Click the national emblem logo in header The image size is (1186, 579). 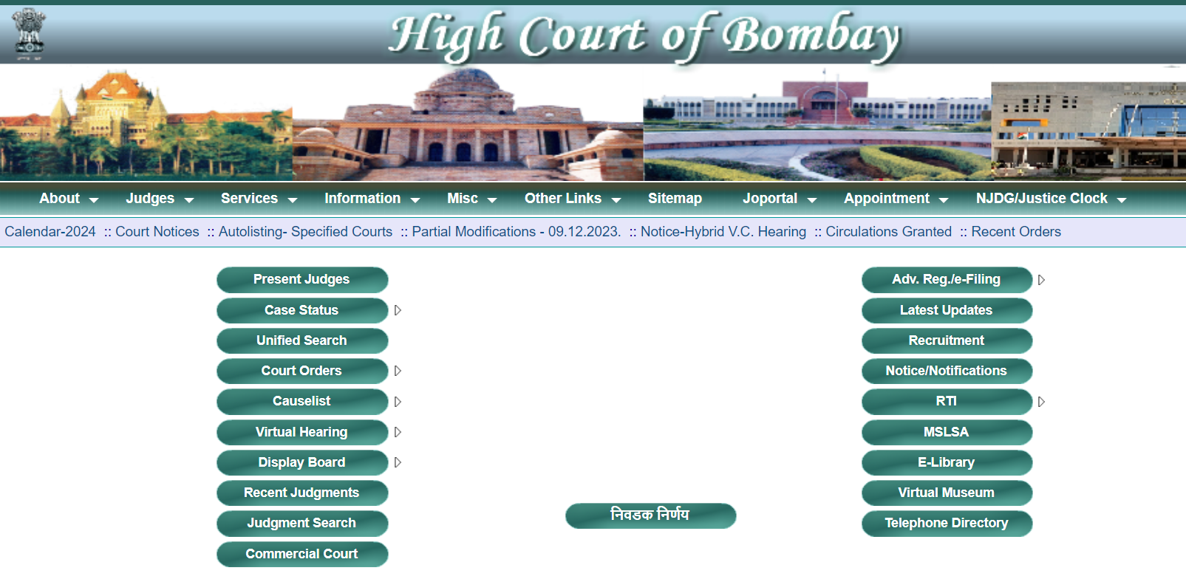[x=30, y=33]
